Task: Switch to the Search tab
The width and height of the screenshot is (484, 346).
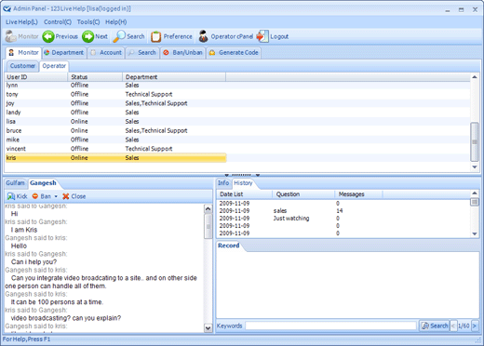Action: pos(142,53)
